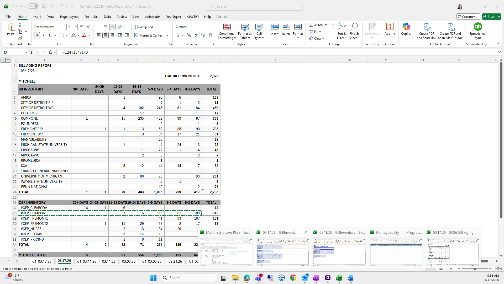Open the Comments pane button
The height and width of the screenshot is (284, 504).
tap(468, 17)
